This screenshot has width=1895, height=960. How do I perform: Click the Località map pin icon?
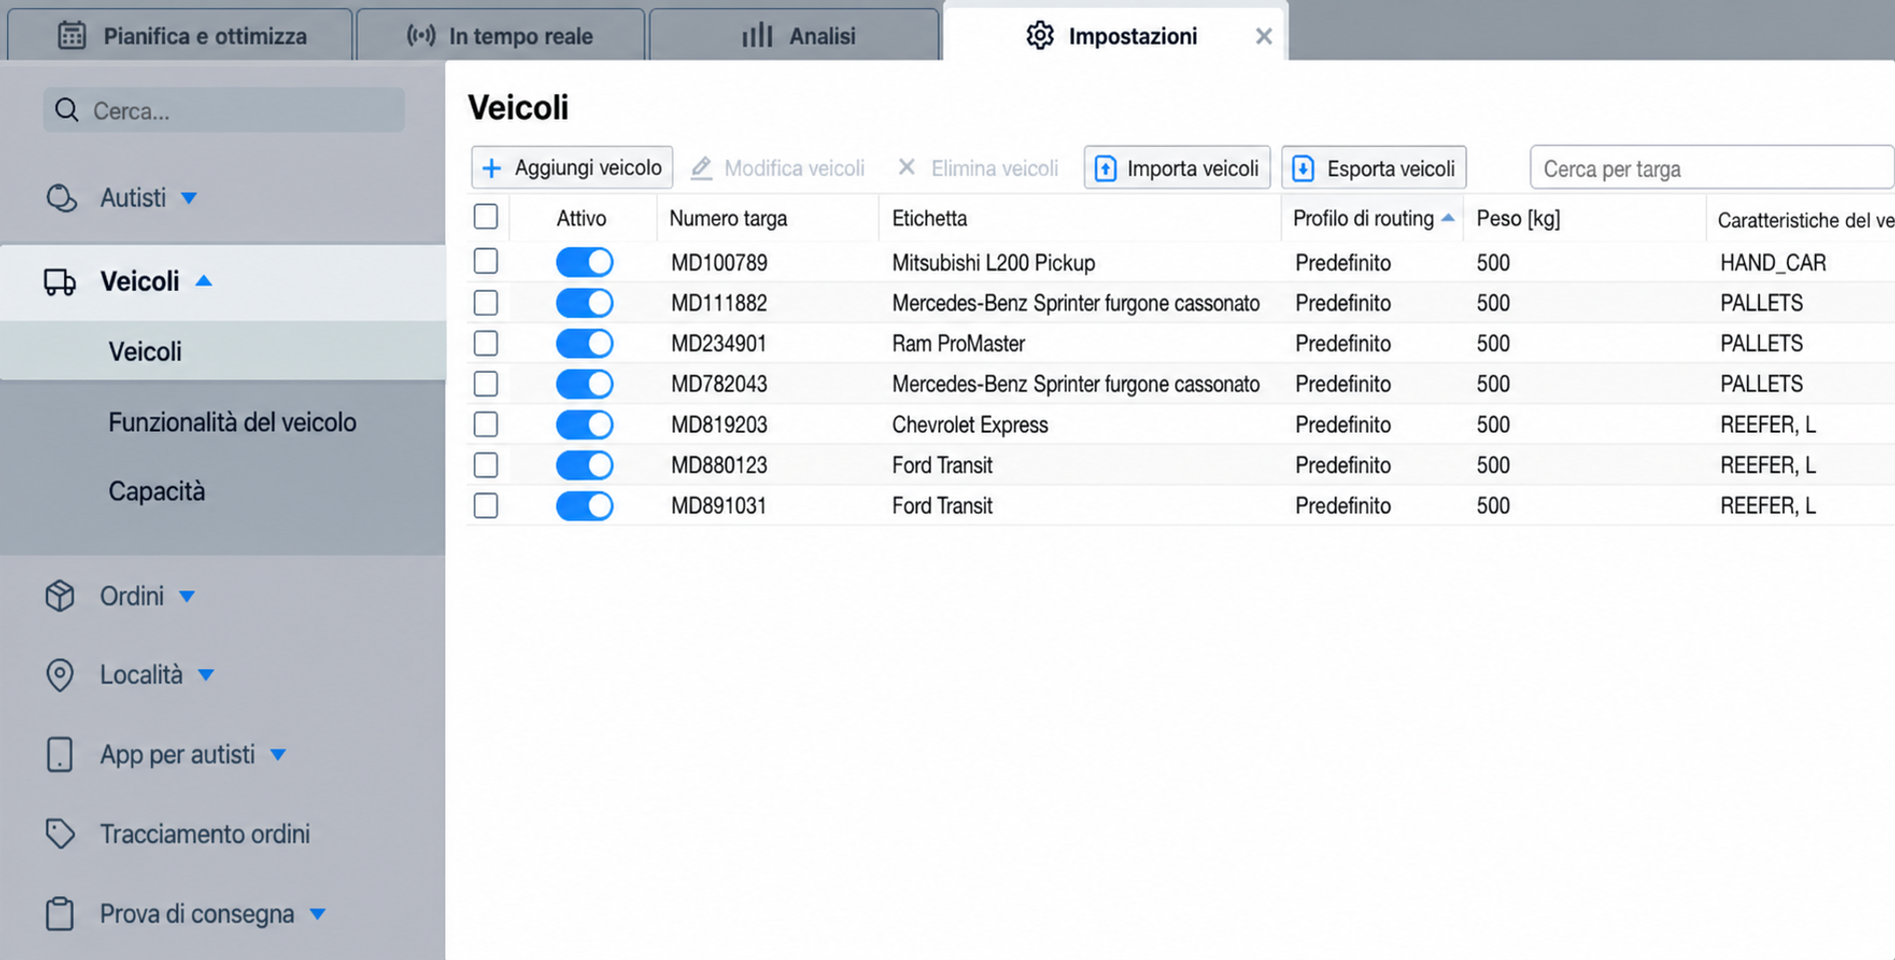pos(60,675)
